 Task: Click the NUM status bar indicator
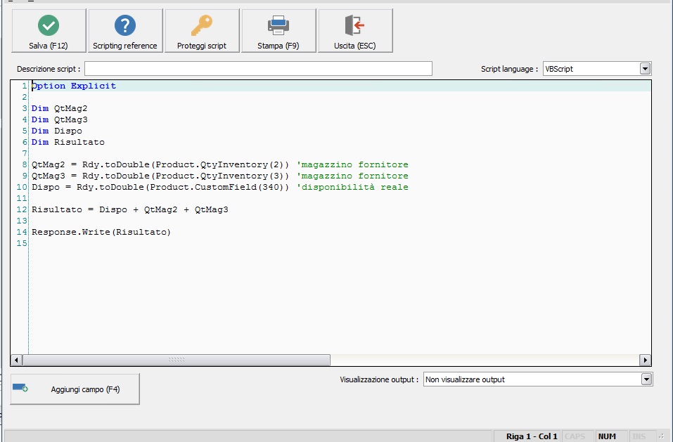(607, 436)
